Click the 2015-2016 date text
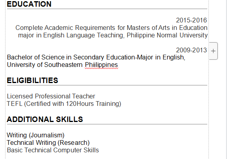The width and height of the screenshot is (227, 159). (192, 20)
